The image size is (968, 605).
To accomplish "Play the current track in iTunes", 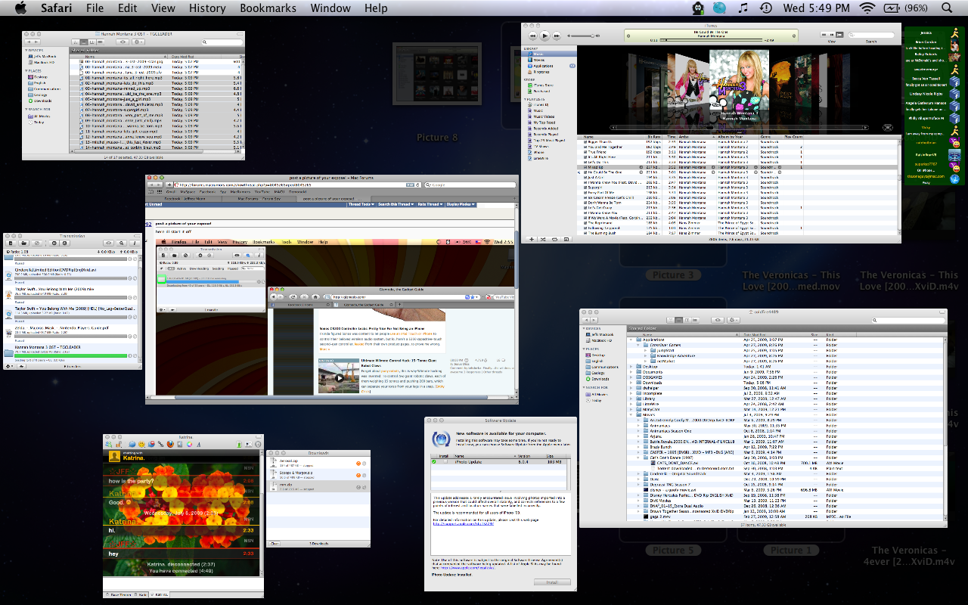I will 544,36.
